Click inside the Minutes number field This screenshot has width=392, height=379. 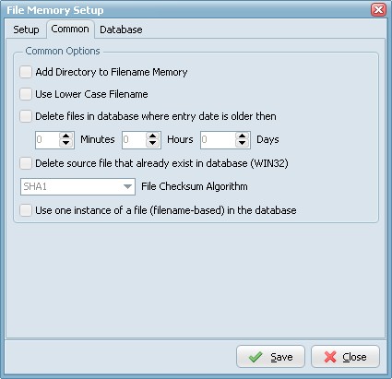point(47,140)
